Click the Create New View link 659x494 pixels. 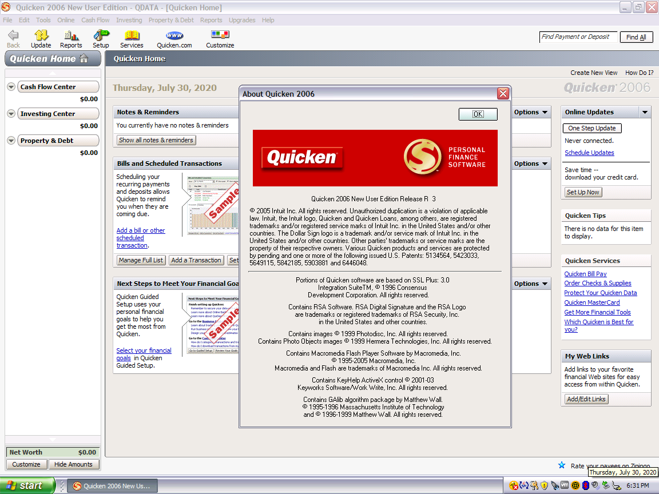[594, 73]
